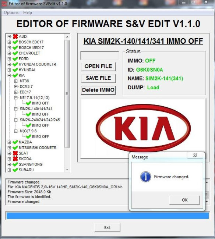The height and width of the screenshot is (239, 215).
Task: Click green check under SIM2K-140/141/341 IMMO OFF
Action: tap(29, 114)
